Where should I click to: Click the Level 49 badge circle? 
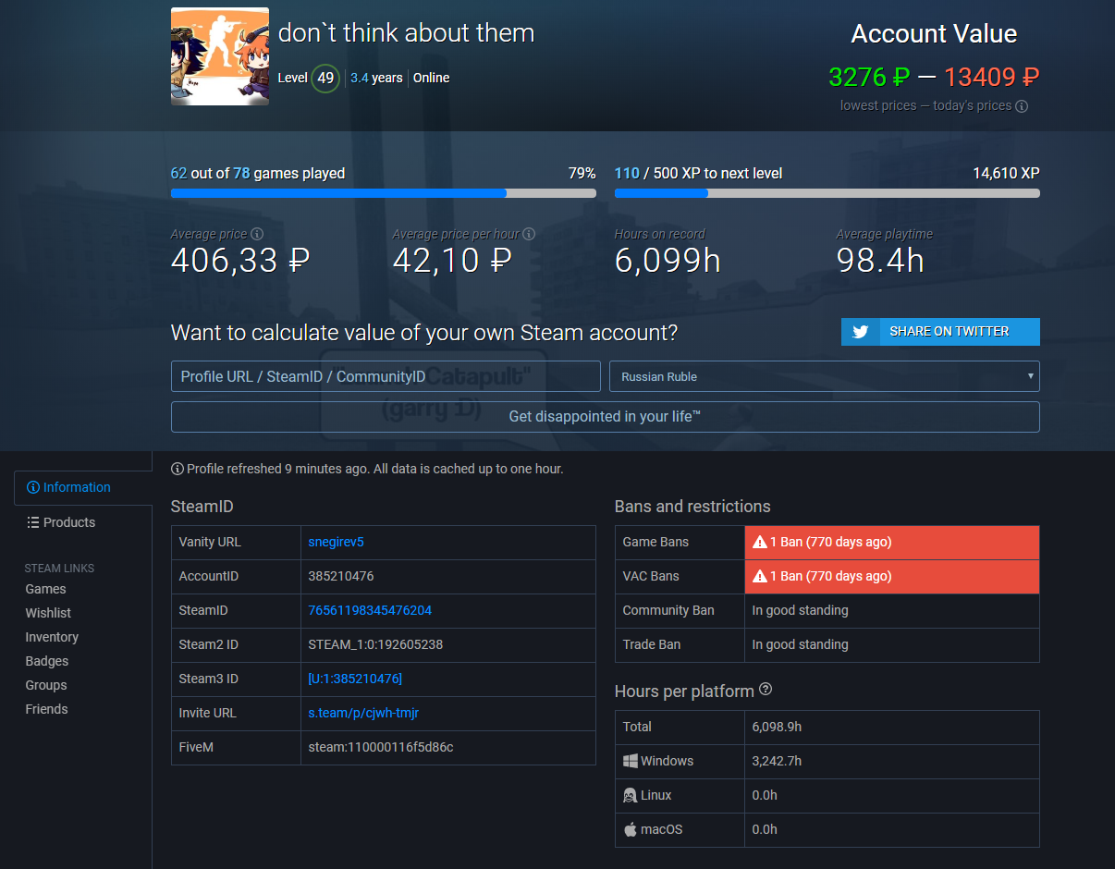pos(325,79)
